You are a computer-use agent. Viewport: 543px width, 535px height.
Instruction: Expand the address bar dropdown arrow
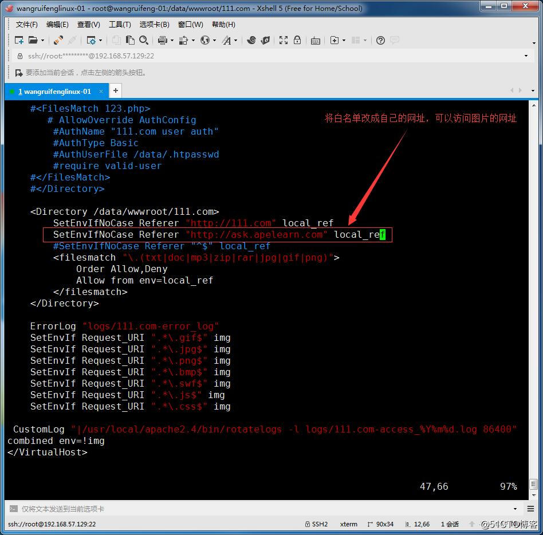coord(526,56)
